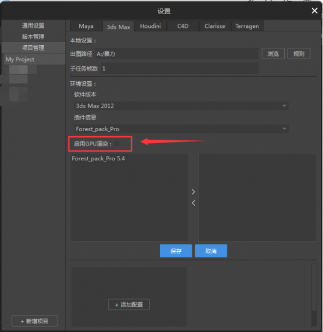This screenshot has width=323, height=332.
Task: Click the 规则 rules button
Action: click(299, 54)
